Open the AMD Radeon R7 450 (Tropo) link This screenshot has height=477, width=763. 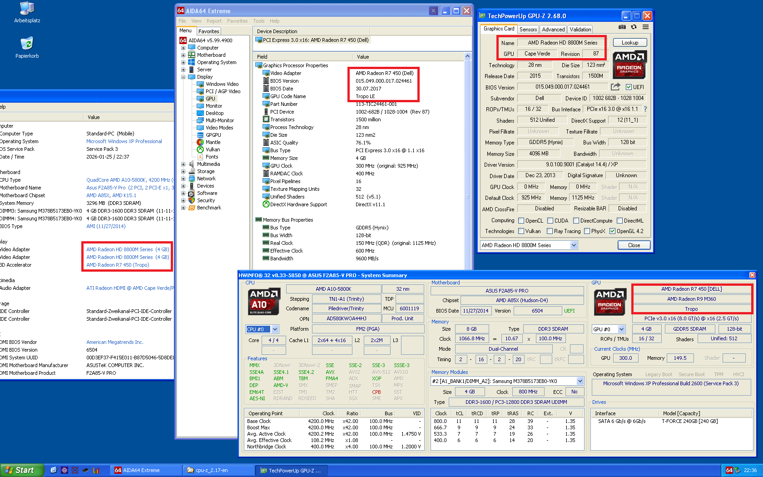tap(118, 265)
